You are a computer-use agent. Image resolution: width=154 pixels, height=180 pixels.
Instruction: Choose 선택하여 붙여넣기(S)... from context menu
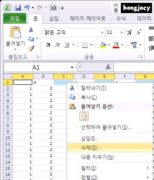click(106, 127)
